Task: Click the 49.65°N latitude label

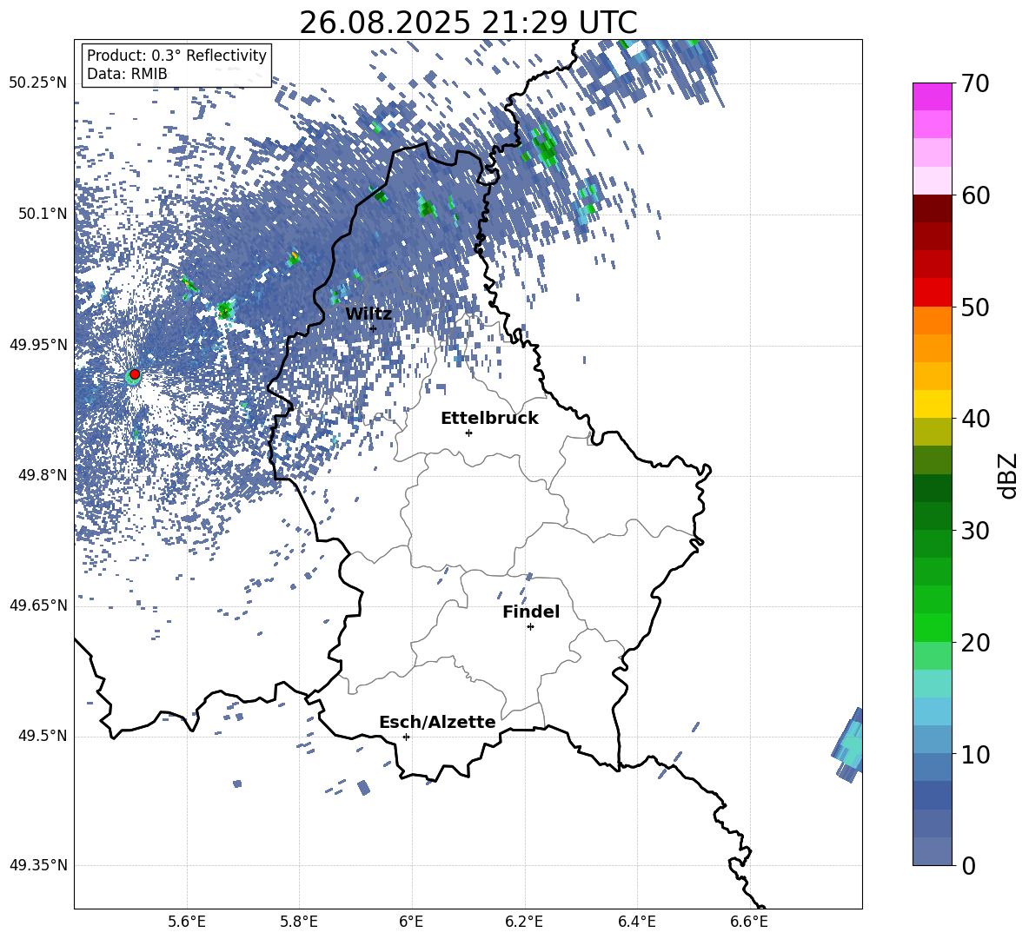Action: [38, 605]
